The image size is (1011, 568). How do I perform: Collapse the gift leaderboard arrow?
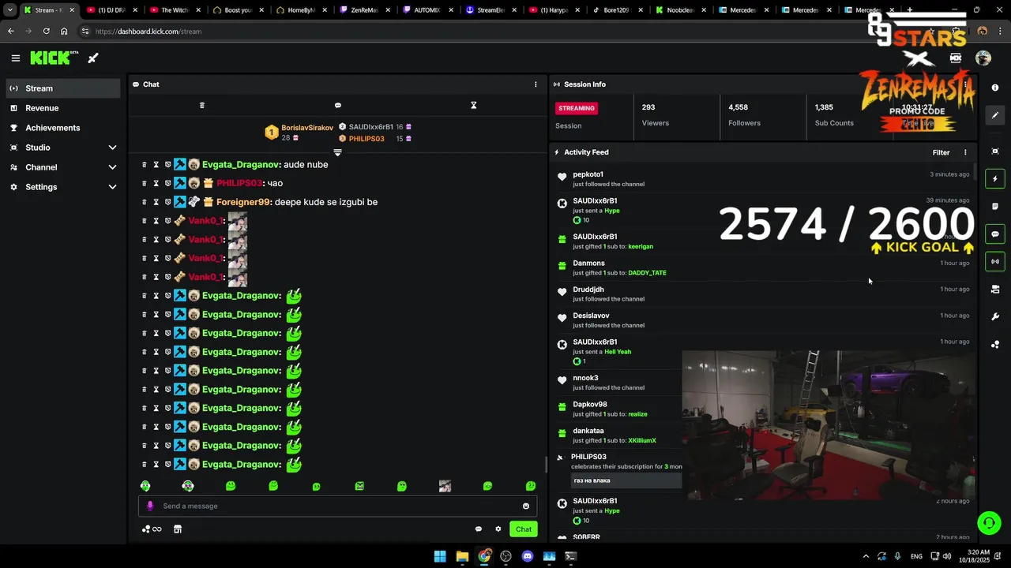pos(338,152)
